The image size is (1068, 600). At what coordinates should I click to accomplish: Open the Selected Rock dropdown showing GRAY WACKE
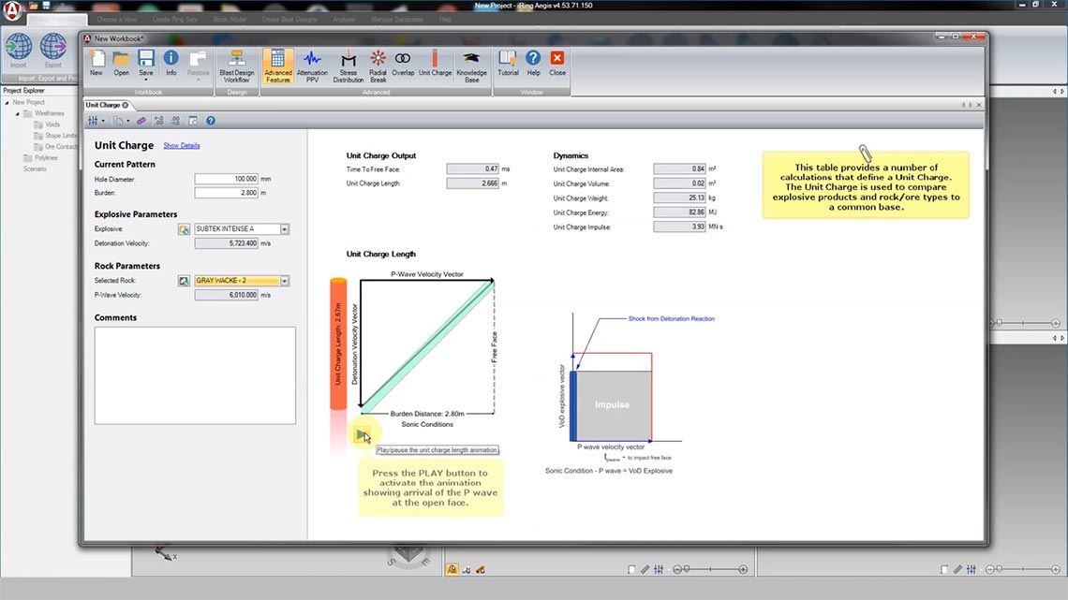286,280
